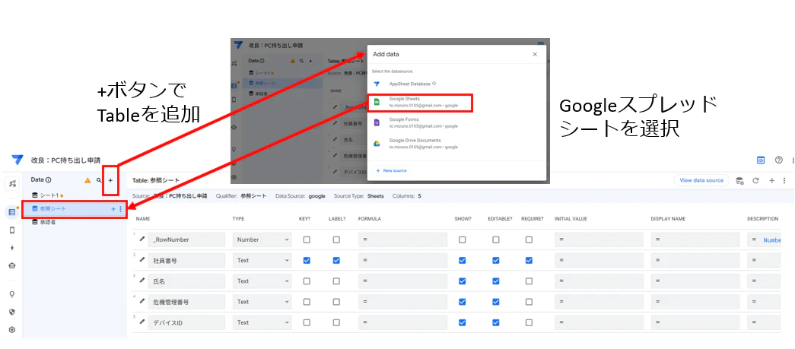Open the Automation lightning icon in sidebar
The image size is (795, 349).
click(x=12, y=248)
